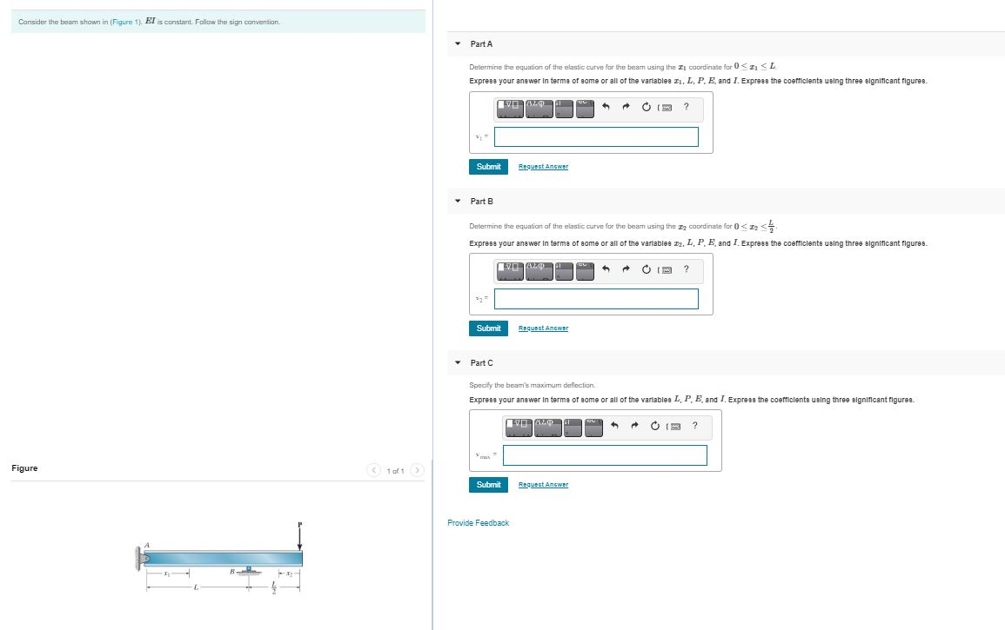1005x630 pixels.
Task: Click the arrows button in Part B toolbar
Action: pos(564,270)
